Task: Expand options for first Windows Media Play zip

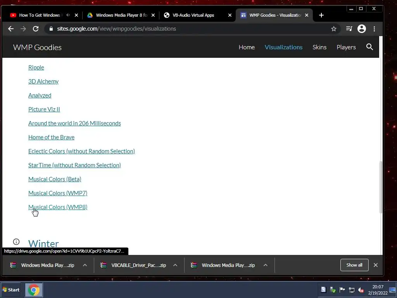Action: coord(85,265)
